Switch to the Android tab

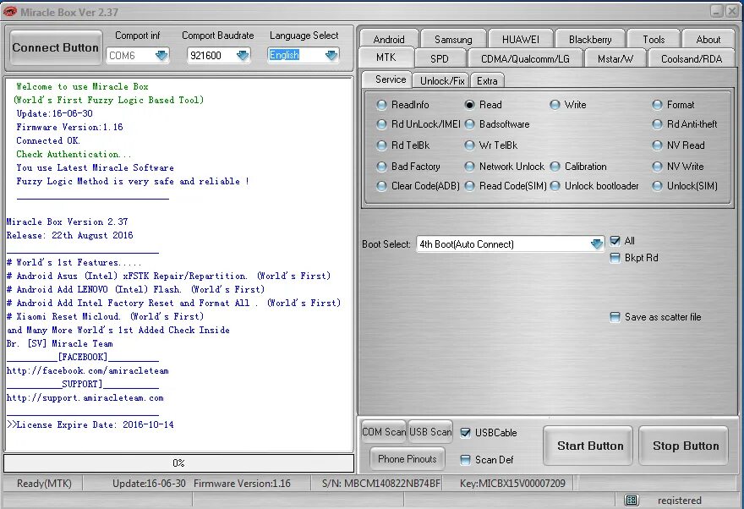click(x=389, y=40)
